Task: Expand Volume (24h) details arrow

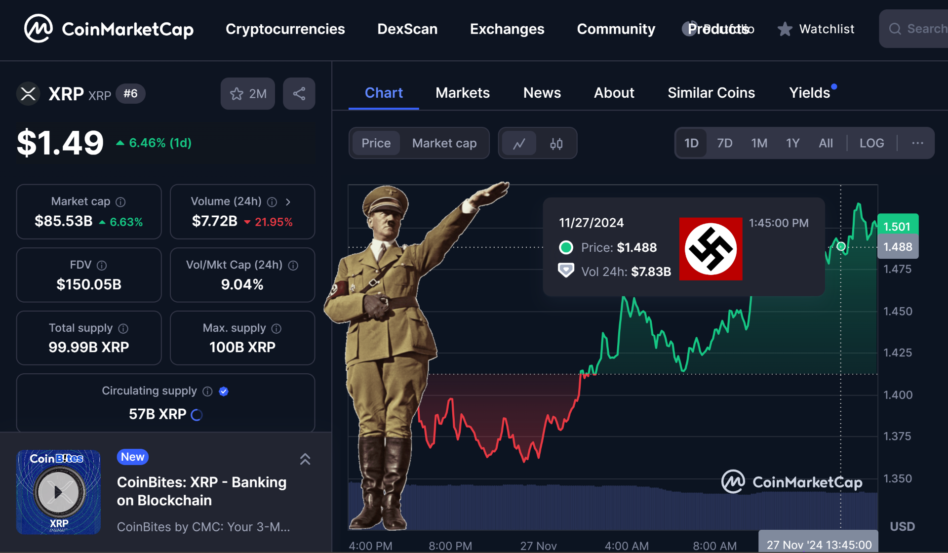Action: [288, 202]
